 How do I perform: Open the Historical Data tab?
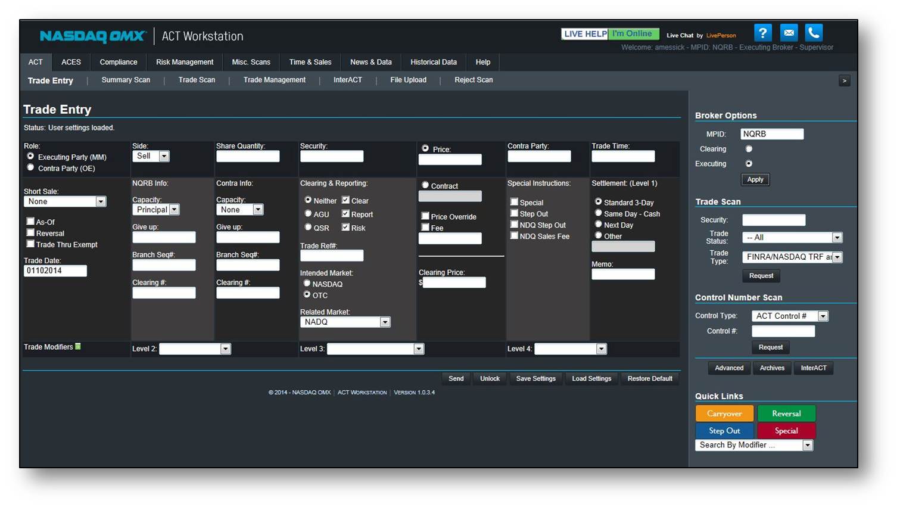click(434, 62)
